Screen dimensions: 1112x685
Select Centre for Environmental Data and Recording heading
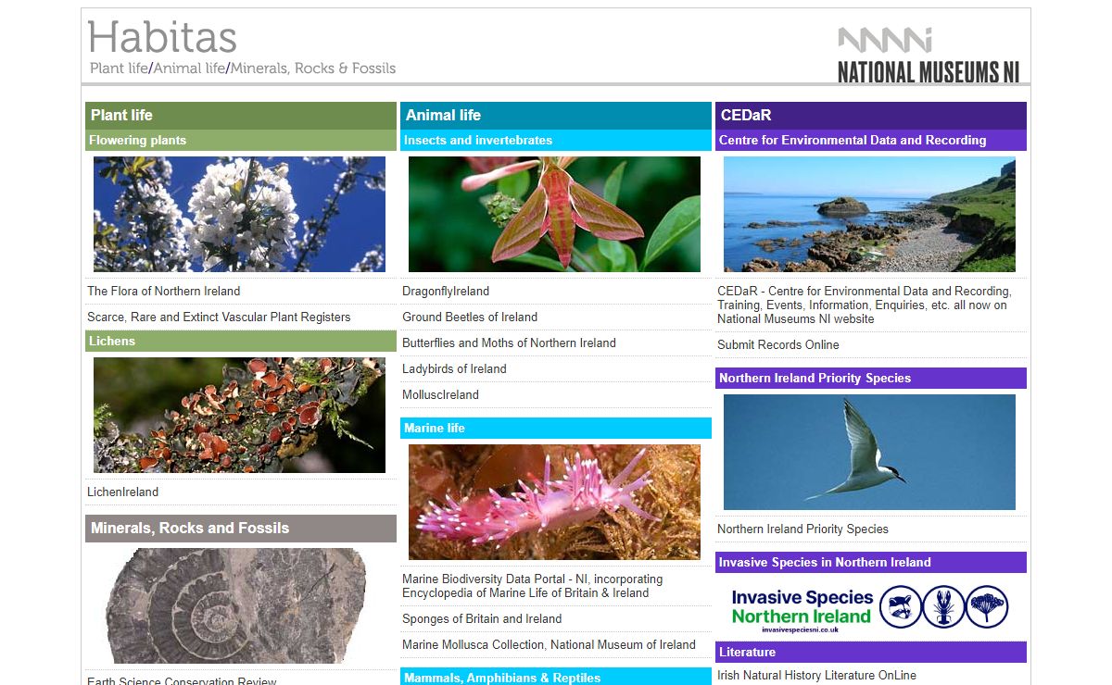coord(871,141)
